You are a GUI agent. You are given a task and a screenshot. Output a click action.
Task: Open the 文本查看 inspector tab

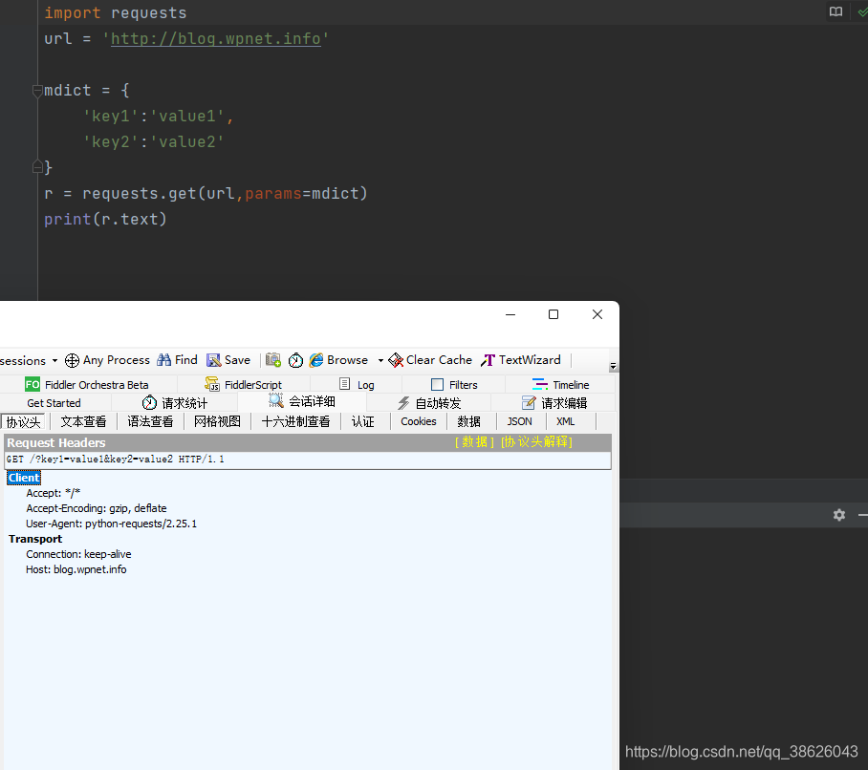(83, 421)
